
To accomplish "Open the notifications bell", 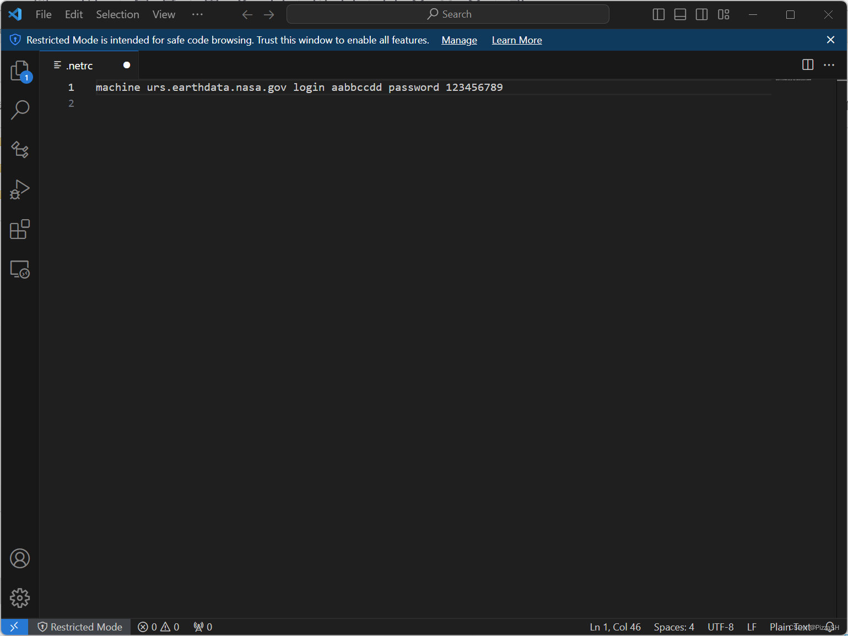I will tap(830, 627).
